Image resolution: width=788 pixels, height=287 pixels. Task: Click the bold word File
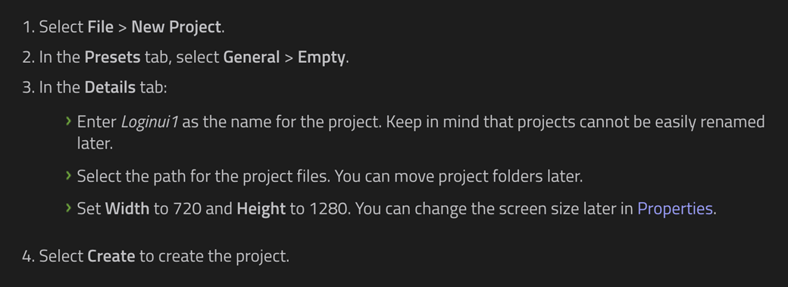(101, 27)
